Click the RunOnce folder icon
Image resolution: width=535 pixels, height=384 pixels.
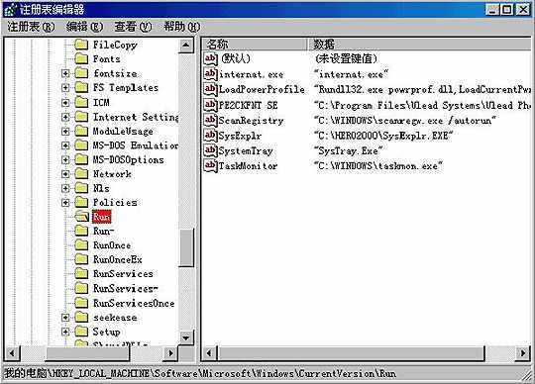pos(81,245)
